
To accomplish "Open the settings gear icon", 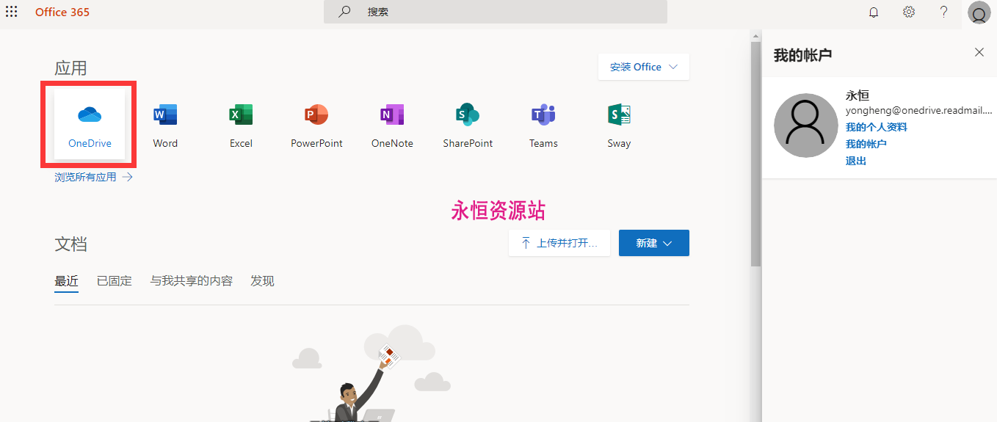I will tap(909, 12).
